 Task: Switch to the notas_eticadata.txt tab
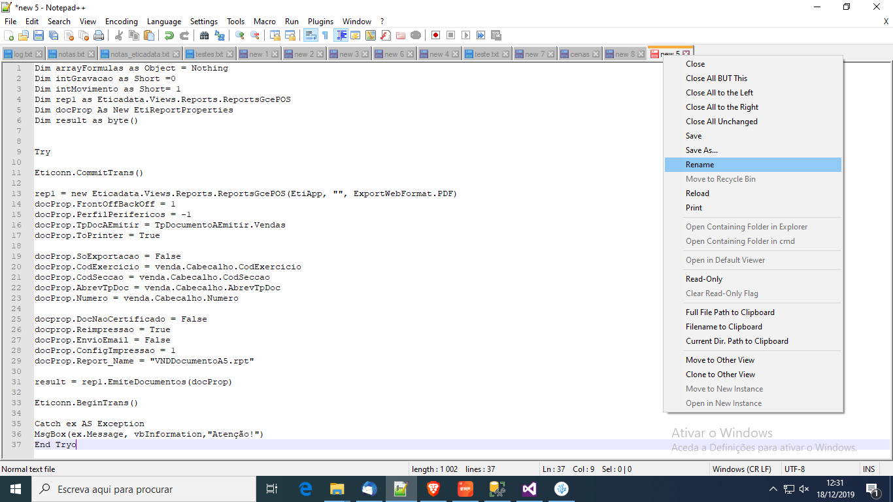(x=140, y=54)
